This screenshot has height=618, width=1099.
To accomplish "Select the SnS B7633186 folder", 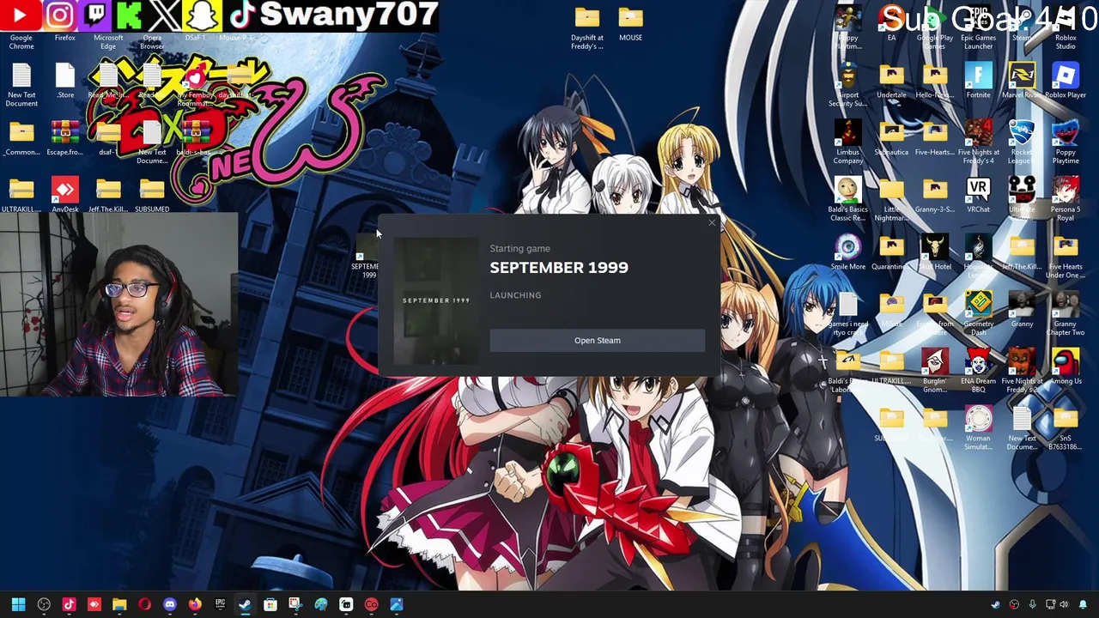I will [x=1066, y=428].
